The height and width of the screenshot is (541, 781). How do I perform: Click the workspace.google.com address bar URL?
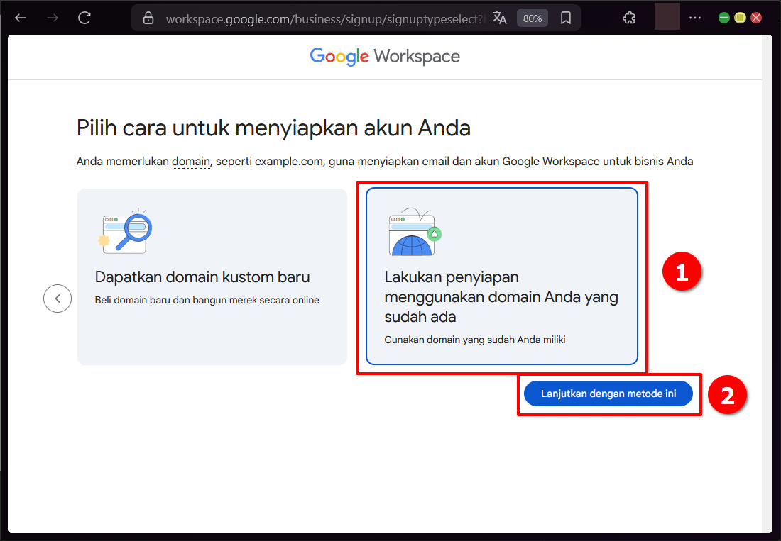pyautogui.click(x=324, y=19)
